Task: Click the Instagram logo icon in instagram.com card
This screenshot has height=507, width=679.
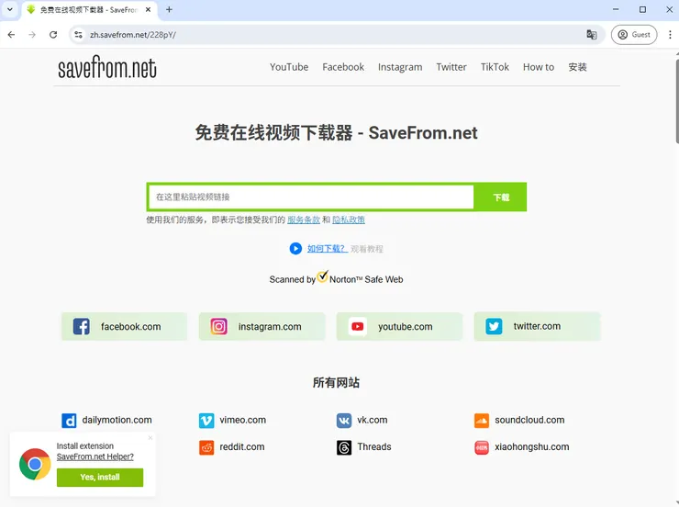Action: click(x=218, y=326)
